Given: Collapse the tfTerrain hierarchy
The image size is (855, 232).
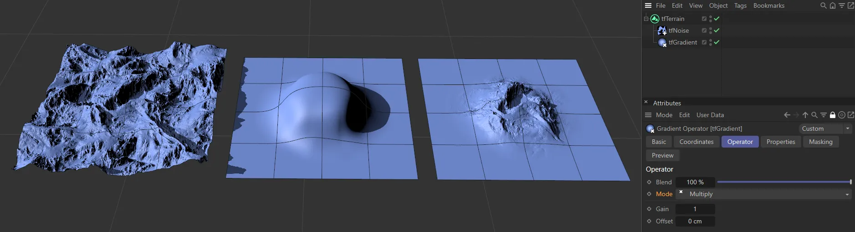Looking at the screenshot, I should [x=646, y=19].
